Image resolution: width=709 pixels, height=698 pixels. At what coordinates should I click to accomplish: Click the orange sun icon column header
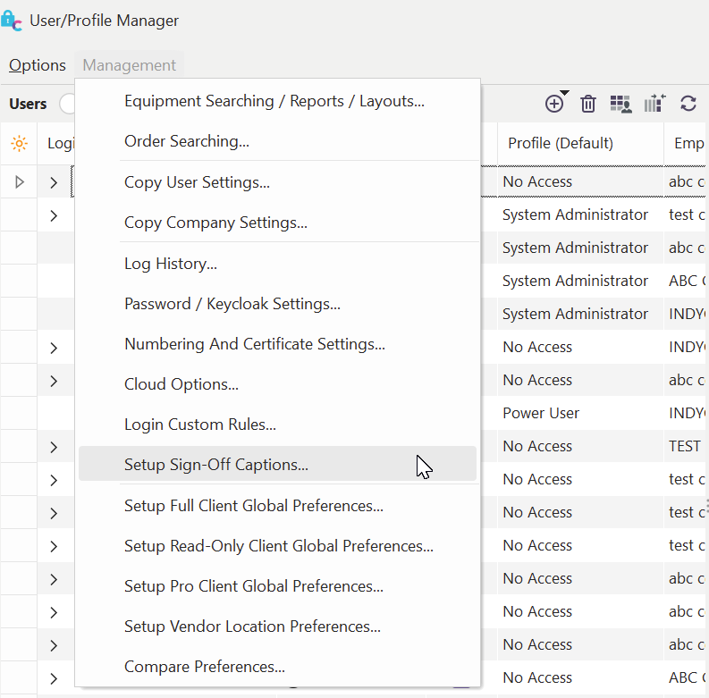[19, 143]
